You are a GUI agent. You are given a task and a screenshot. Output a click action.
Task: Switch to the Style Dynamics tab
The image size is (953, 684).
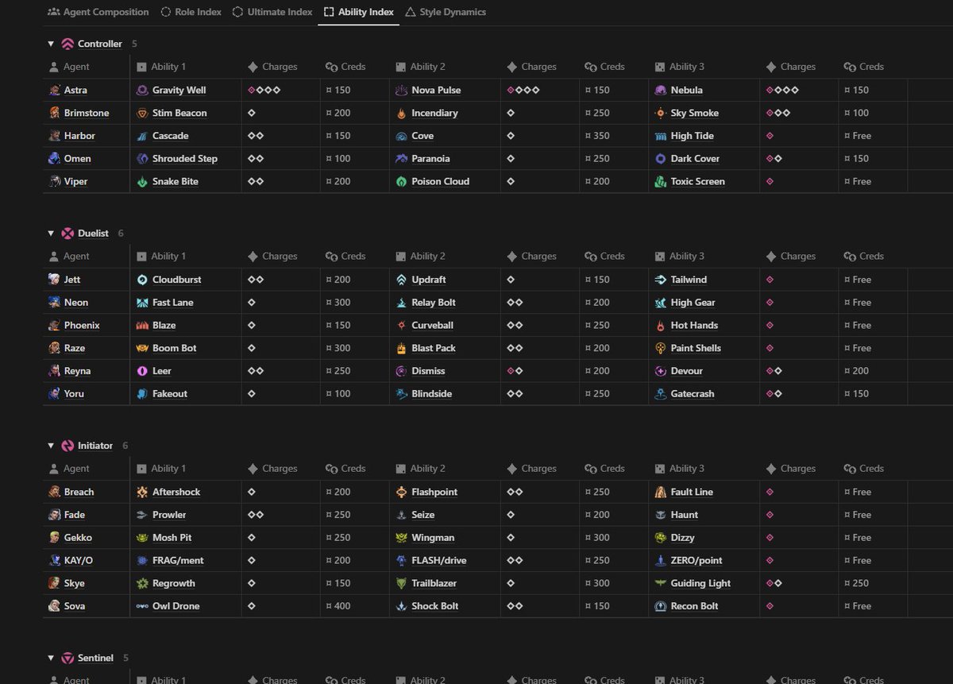pyautogui.click(x=445, y=12)
